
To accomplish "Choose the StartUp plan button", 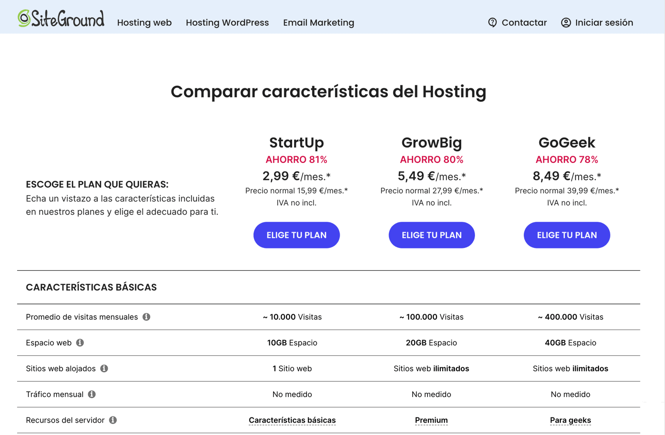I will 296,235.
